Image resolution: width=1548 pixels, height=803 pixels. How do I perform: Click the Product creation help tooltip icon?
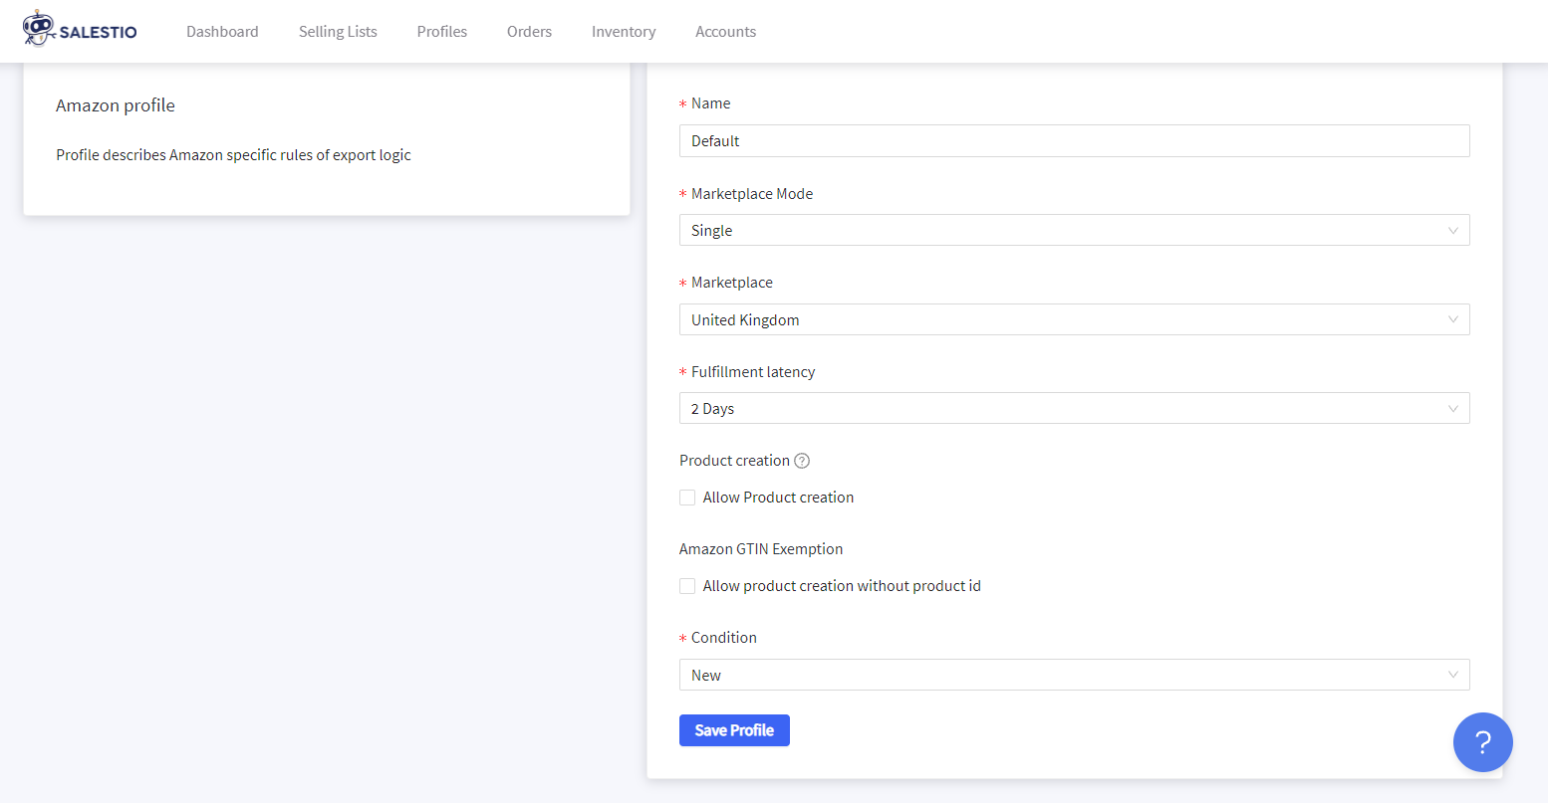point(802,461)
